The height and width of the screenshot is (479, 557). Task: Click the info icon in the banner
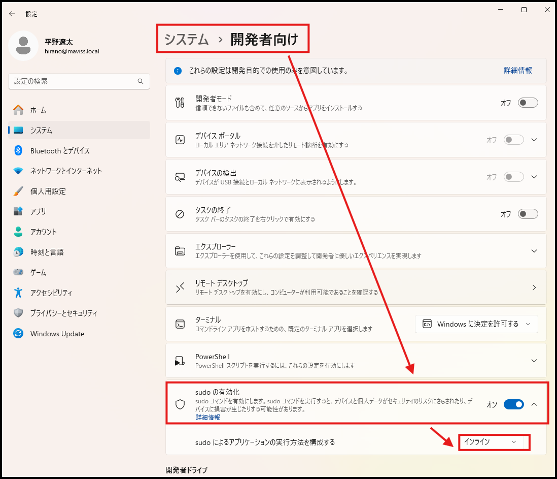(x=178, y=71)
